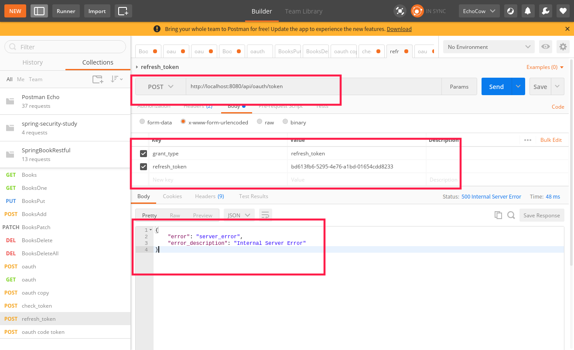
Task: Click search icon in Filter box
Action: pos(12,47)
